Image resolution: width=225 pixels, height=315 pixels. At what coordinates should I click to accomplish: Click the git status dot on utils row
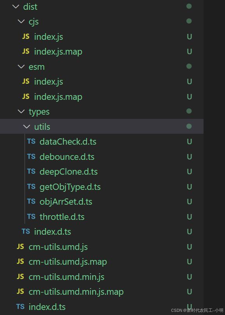click(x=189, y=126)
